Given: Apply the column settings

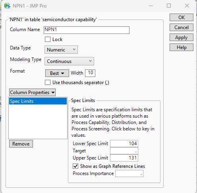Looking at the screenshot, I should click(x=182, y=37).
